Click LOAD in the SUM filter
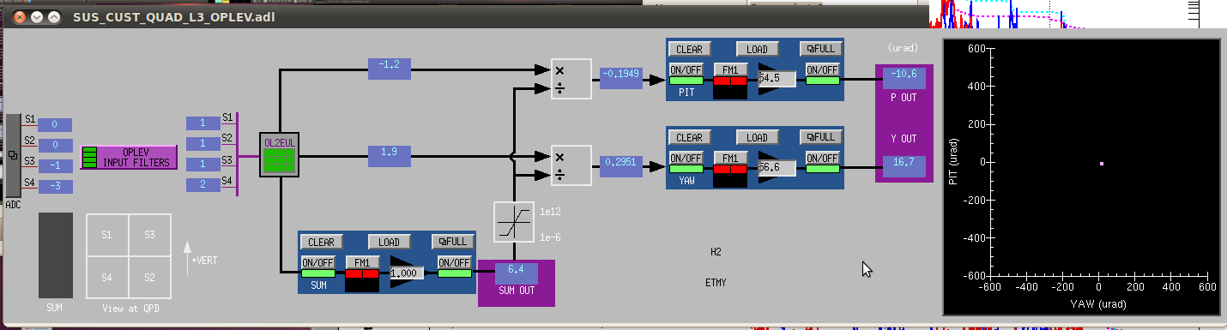The image size is (1227, 330). click(389, 242)
